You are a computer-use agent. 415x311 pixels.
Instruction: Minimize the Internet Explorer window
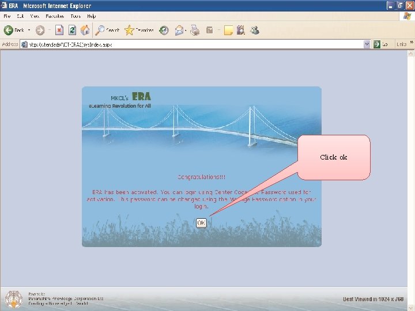(x=390, y=6)
